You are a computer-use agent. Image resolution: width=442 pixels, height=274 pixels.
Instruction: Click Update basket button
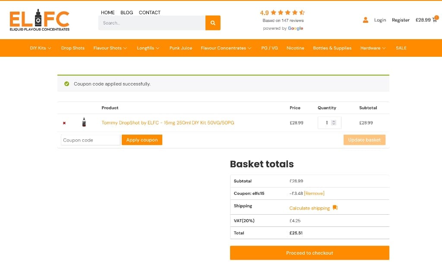coord(364,140)
